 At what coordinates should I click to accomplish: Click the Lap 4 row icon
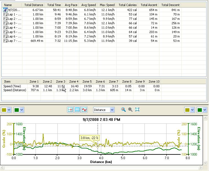(5, 28)
